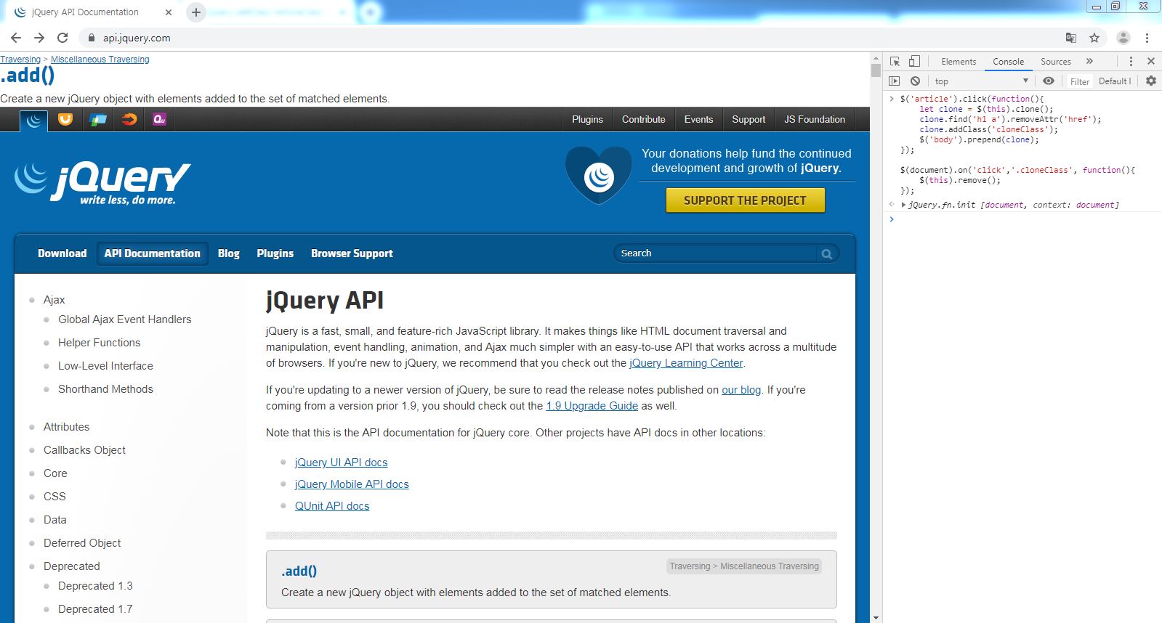Open the Browser Support nav item
1162x623 pixels.
352,253
